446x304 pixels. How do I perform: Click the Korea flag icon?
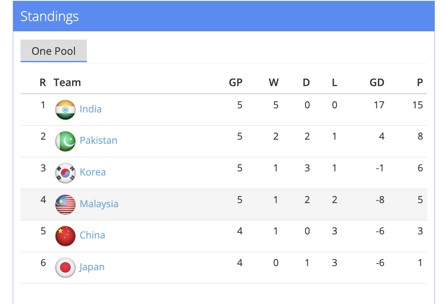coord(65,173)
